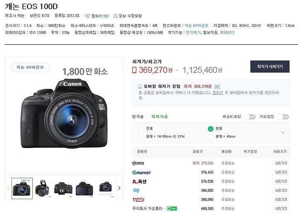Toggle the 카드할인 switch
298x222 pixels.
283,117
